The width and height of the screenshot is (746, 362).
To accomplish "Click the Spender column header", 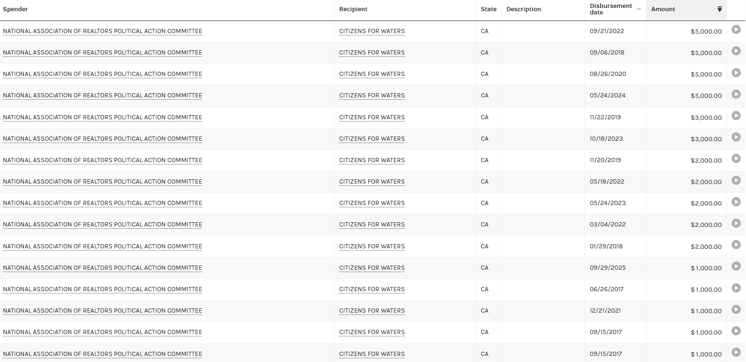I will coord(15,9).
